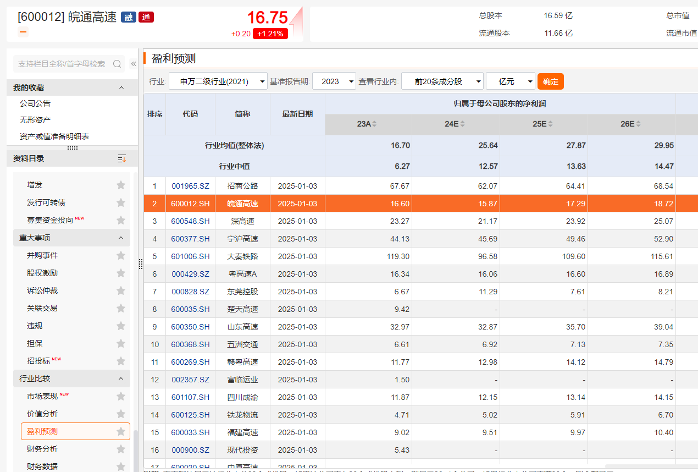Open stock code link 001965.SZ
Screen dimensions: 698x472
pyautogui.click(x=190, y=186)
